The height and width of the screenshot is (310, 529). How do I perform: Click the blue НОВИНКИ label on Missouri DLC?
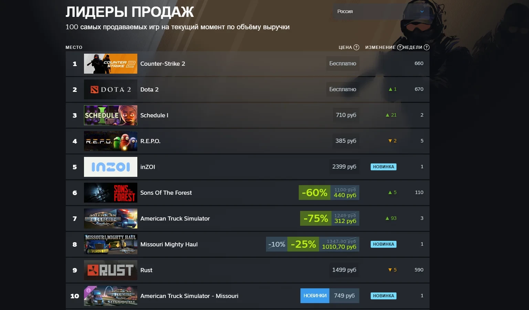pyautogui.click(x=315, y=296)
